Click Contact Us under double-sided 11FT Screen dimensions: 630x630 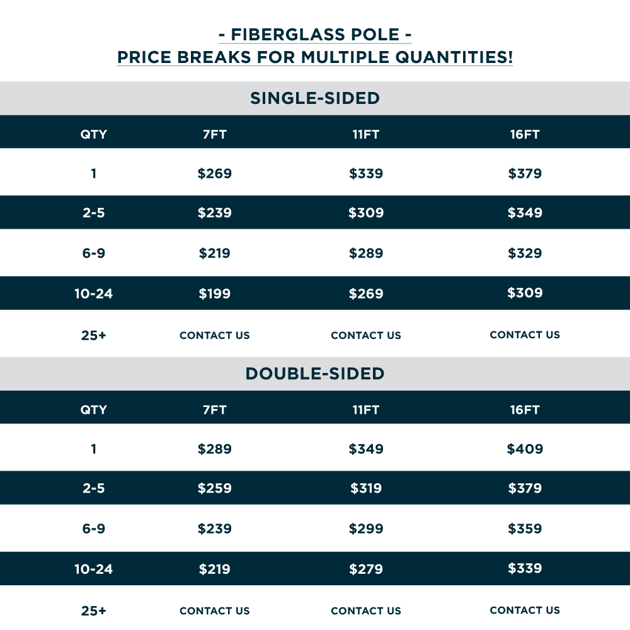pos(366,611)
